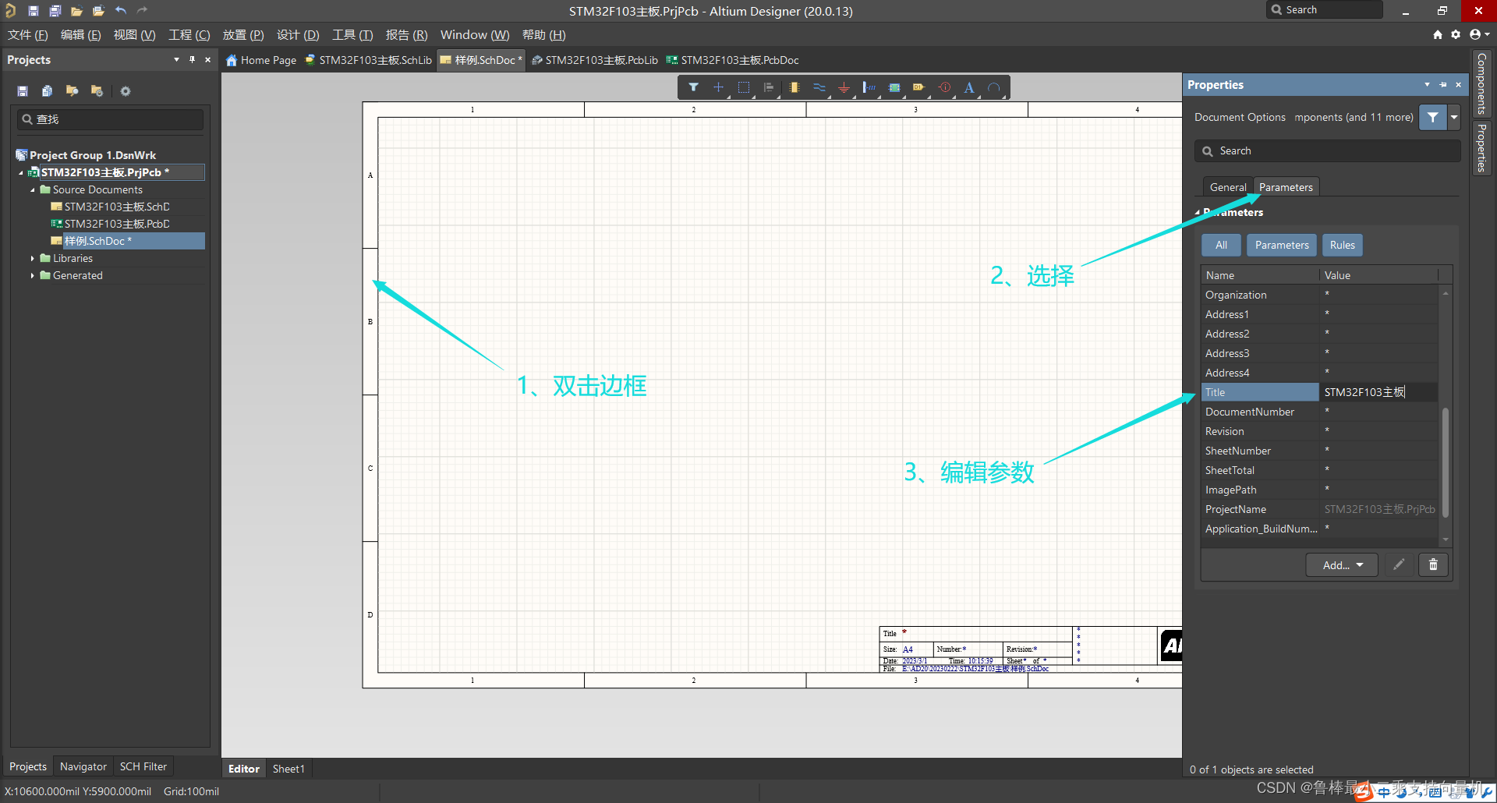The width and height of the screenshot is (1497, 803).
Task: Click the copy documents icon in the Projects panel
Action: coord(47,91)
